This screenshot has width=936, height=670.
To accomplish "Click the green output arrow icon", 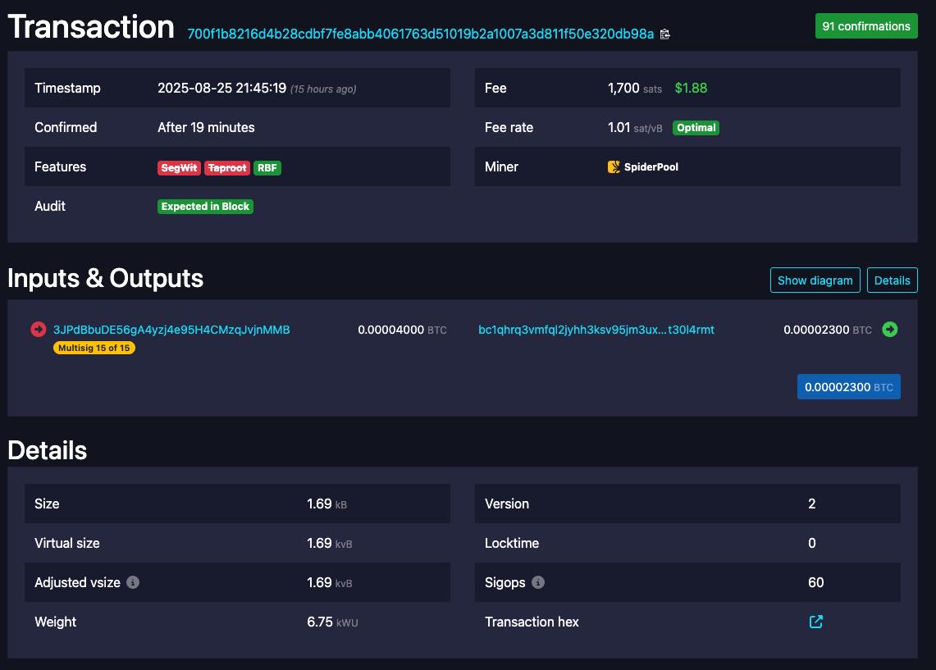I will click(890, 330).
